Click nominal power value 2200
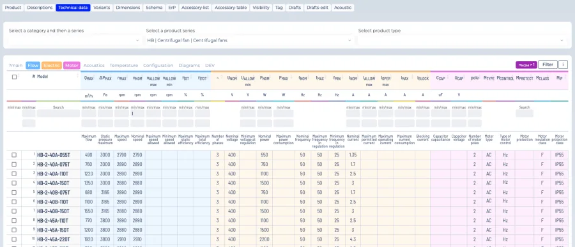The height and width of the screenshot is (247, 575). (264, 239)
